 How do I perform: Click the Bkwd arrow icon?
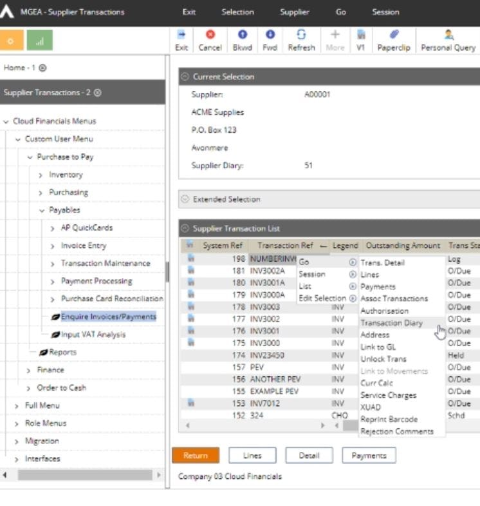tap(243, 35)
